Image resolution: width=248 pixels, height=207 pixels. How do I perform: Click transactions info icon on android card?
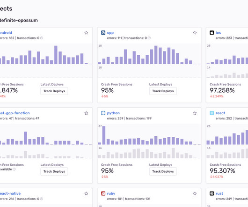[x=42, y=38]
